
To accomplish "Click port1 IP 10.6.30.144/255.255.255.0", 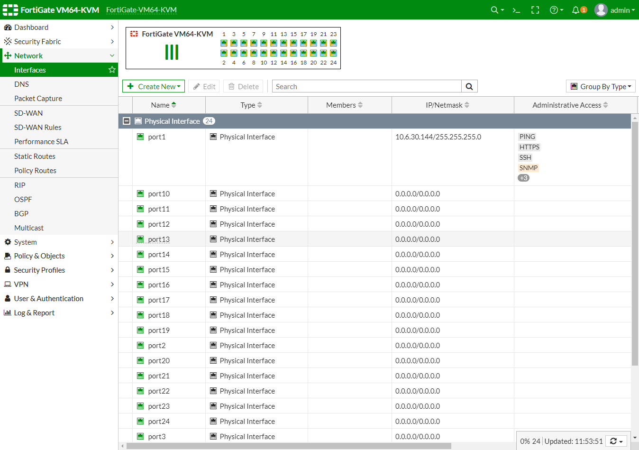I will [438, 137].
